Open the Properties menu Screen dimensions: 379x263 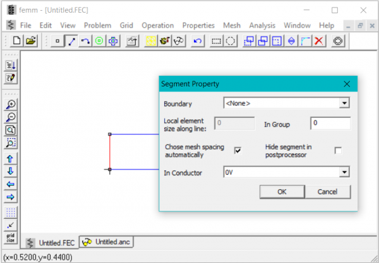pos(198,25)
